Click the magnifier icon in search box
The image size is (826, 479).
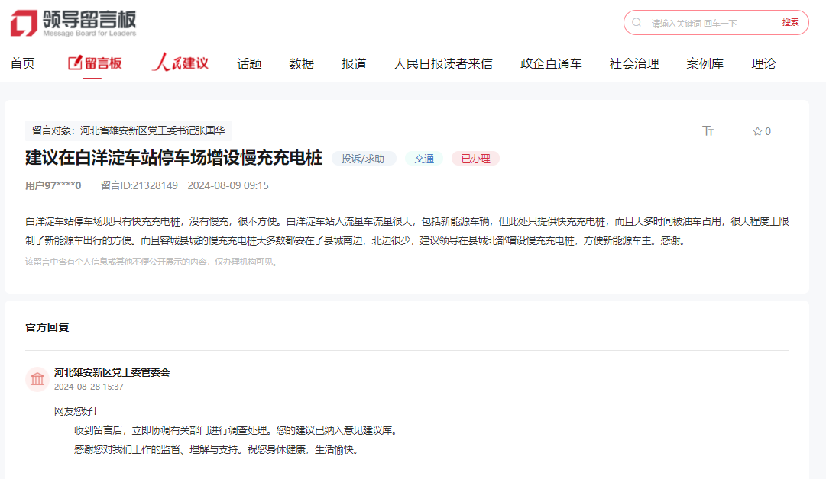(637, 23)
